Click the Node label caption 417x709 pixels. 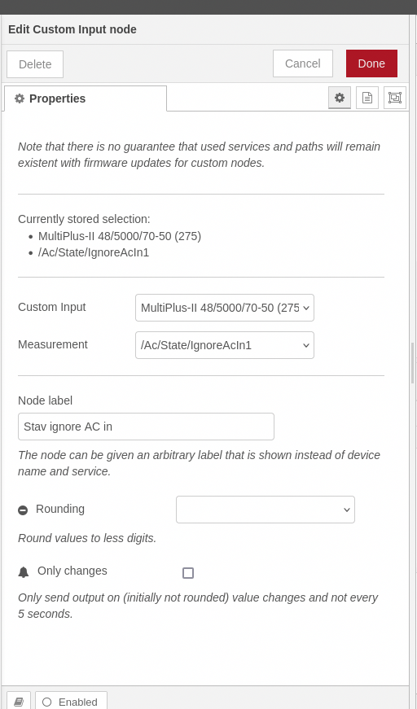pos(46,400)
